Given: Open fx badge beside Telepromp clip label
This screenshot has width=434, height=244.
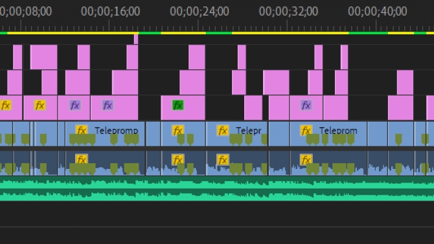Looking at the screenshot, I should pos(82,130).
